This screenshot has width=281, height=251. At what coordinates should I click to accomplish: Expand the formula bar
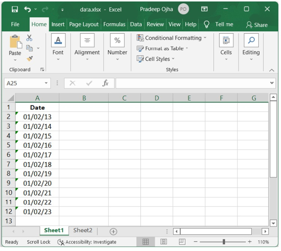tap(272, 83)
